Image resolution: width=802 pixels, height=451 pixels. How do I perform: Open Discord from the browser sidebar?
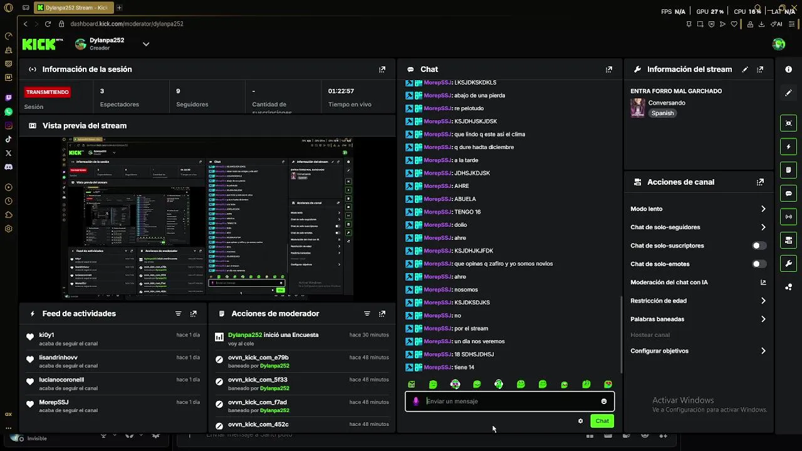click(x=8, y=167)
